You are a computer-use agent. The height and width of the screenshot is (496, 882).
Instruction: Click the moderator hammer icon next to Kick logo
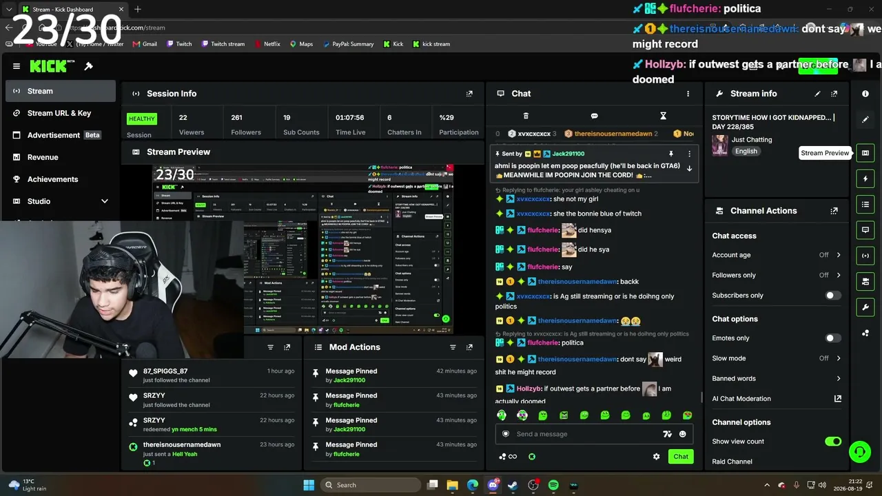(88, 66)
